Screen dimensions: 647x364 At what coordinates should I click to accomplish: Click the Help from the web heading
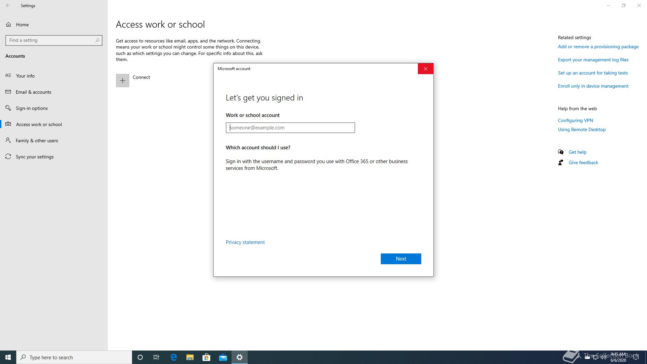click(x=577, y=109)
